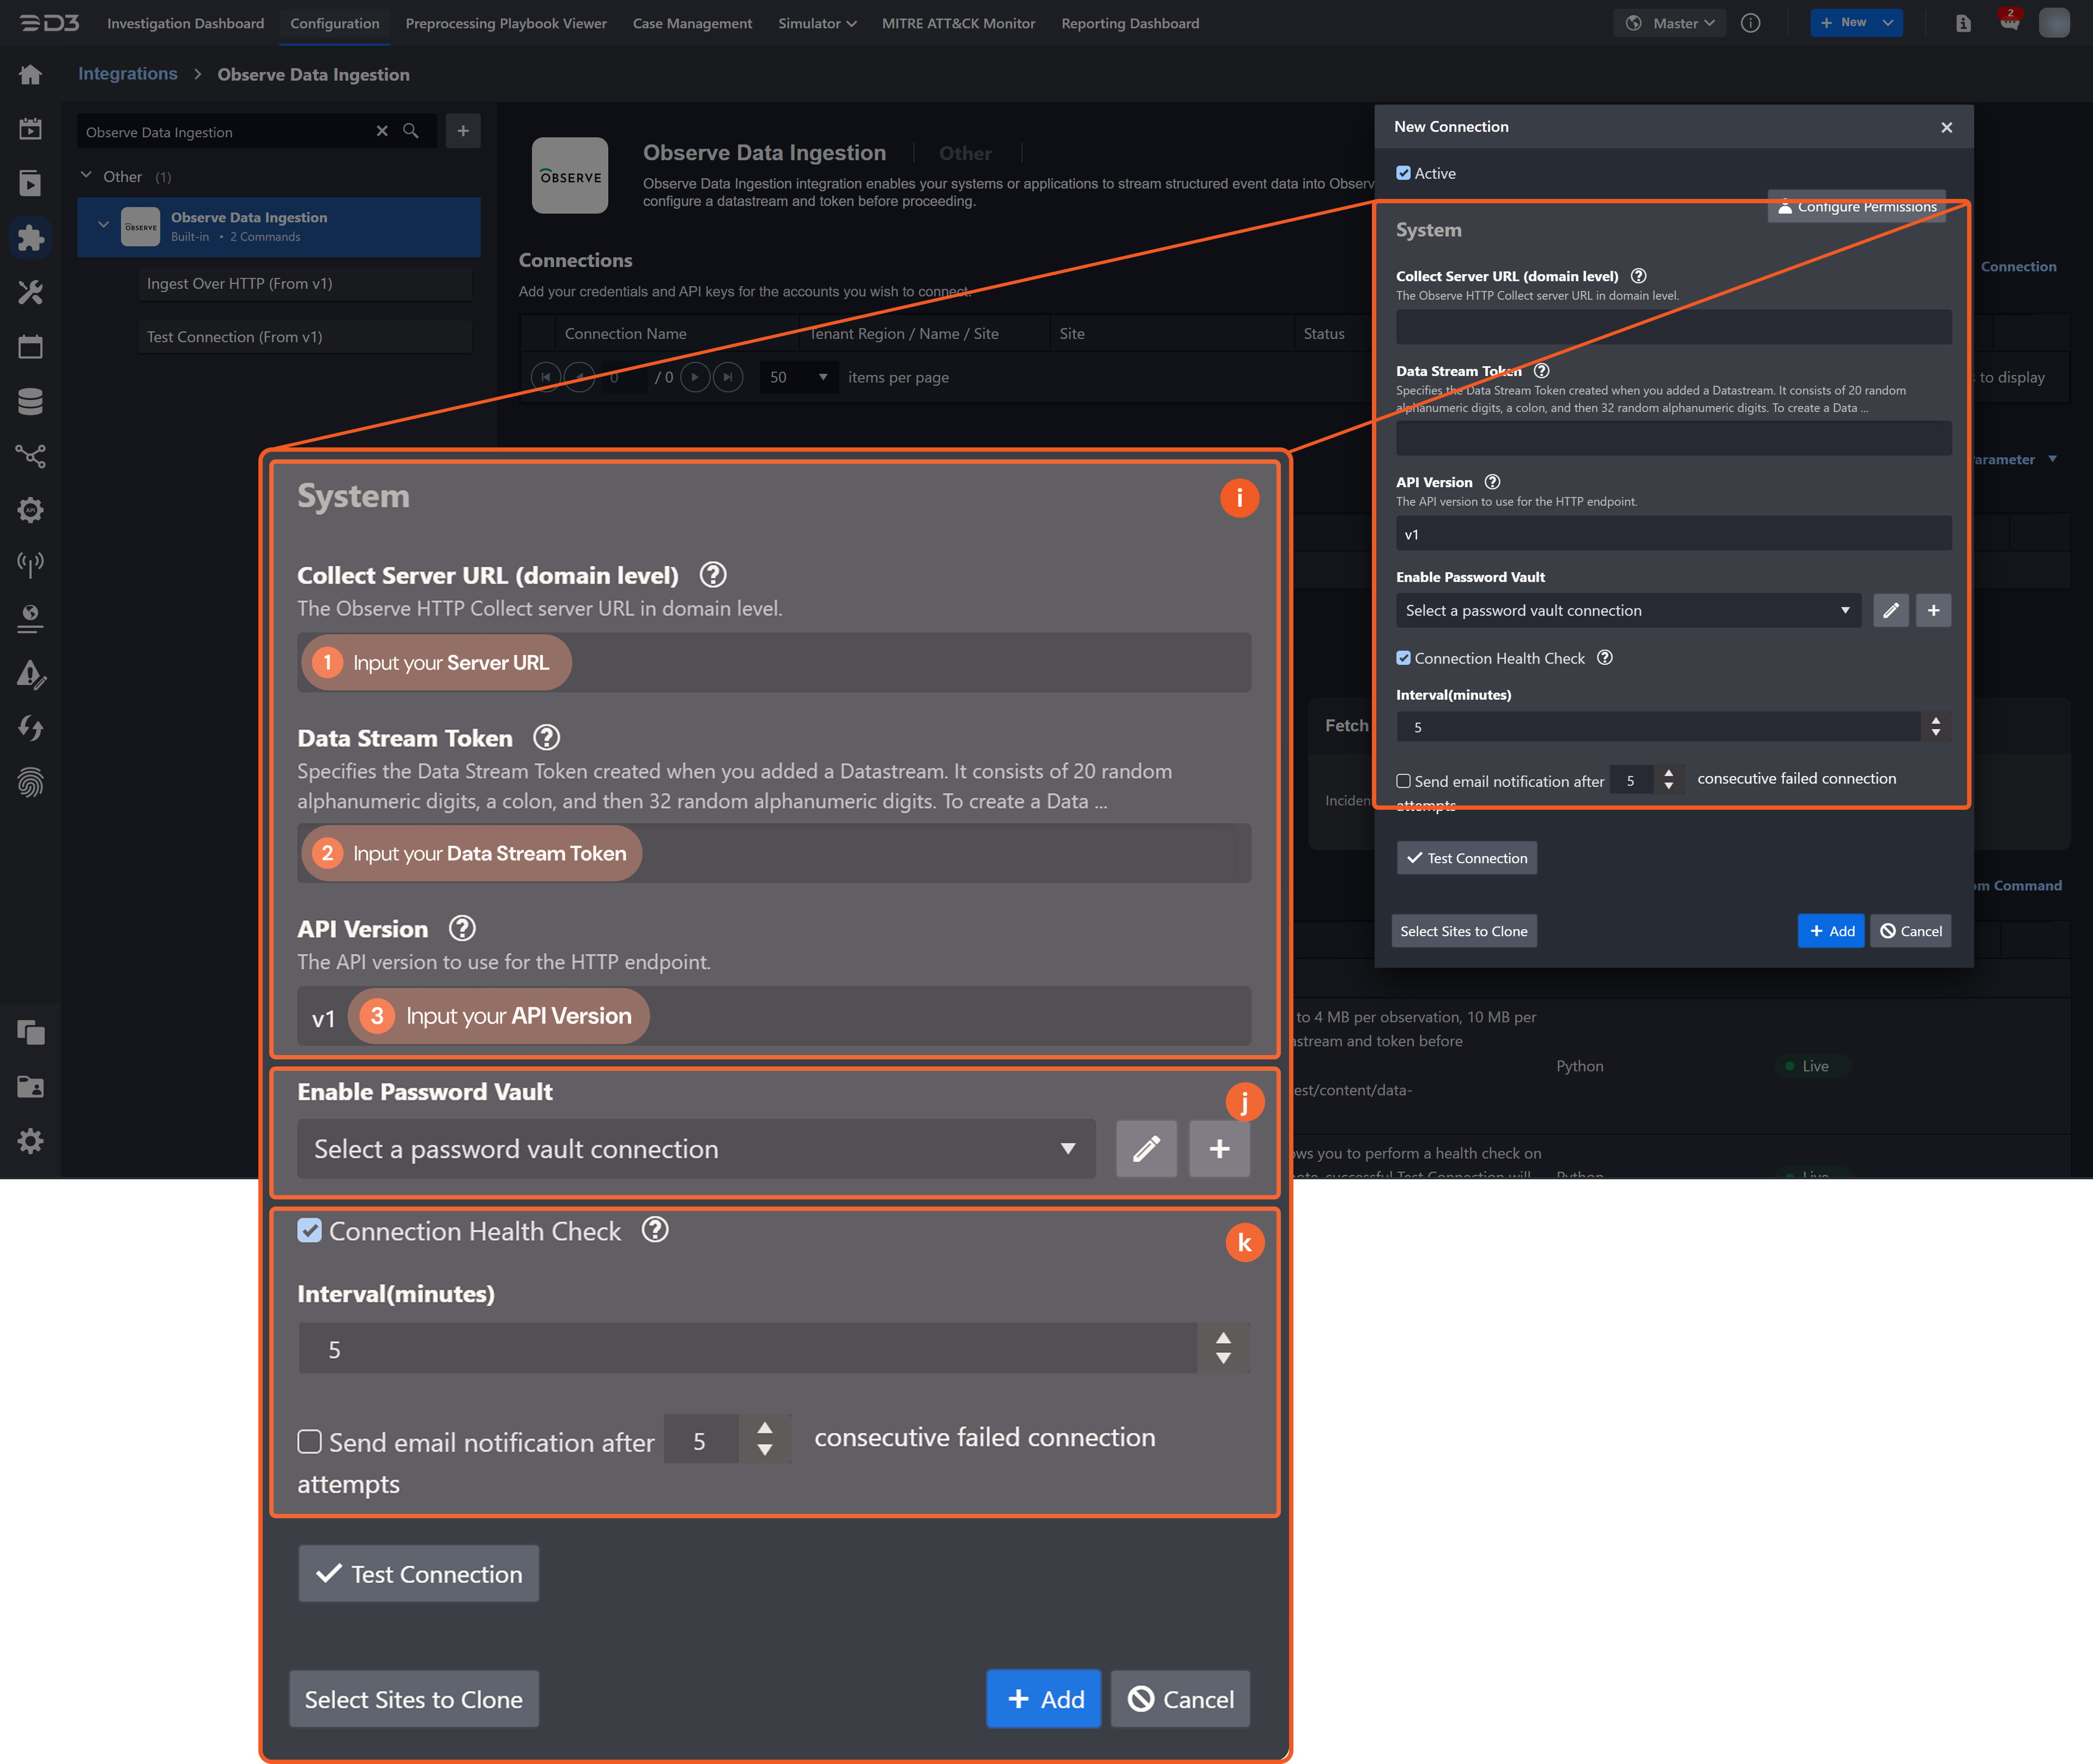Enable Send email notification checkbox
This screenshot has width=2093, height=1764.
coord(1403,781)
